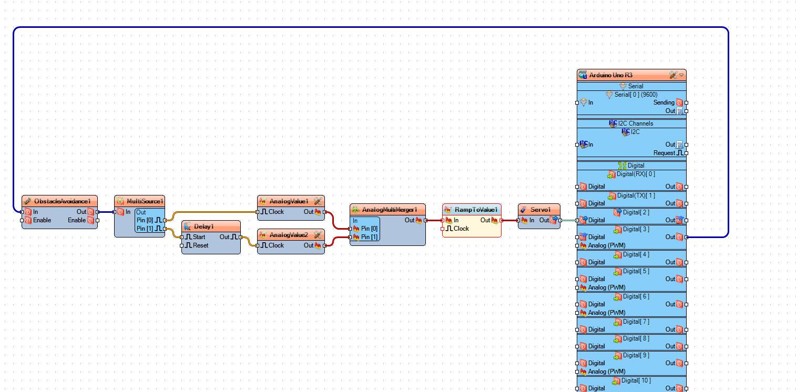Click the MultiSource1 component icon

pyautogui.click(x=120, y=201)
